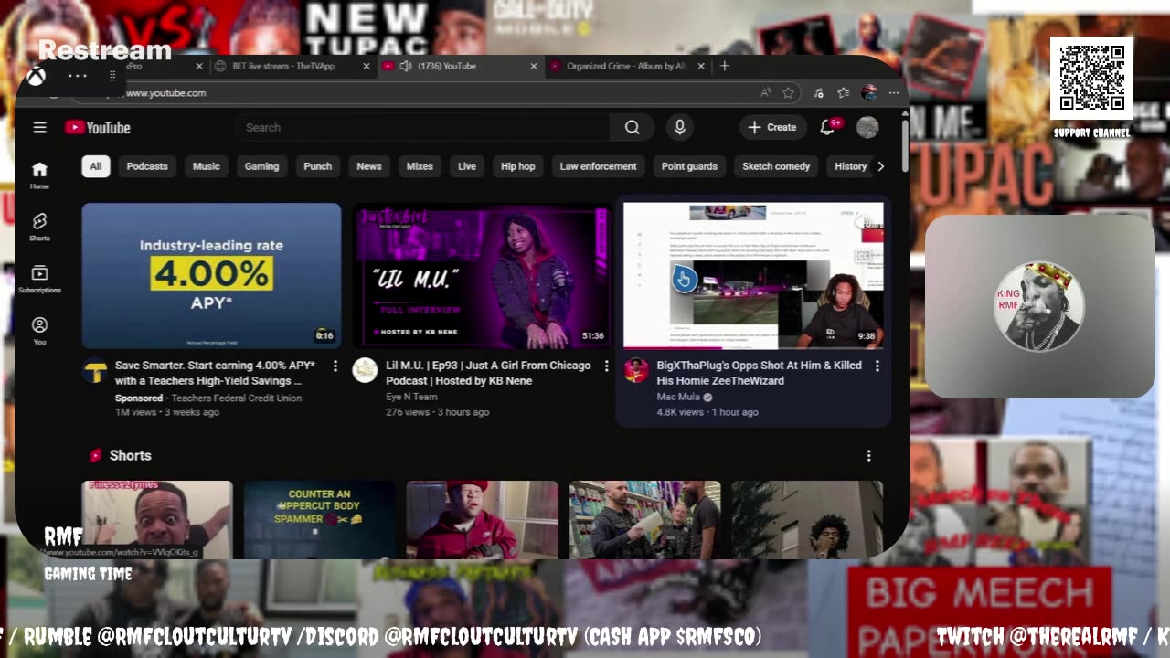Select the Podcasts filter chip

coord(147,166)
